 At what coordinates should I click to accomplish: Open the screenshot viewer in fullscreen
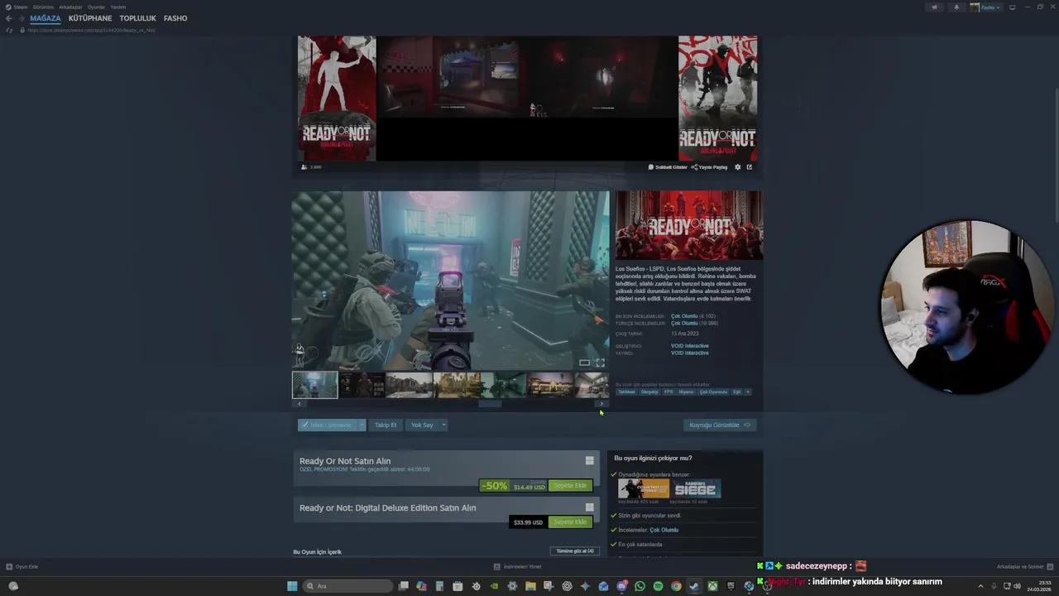[600, 363]
